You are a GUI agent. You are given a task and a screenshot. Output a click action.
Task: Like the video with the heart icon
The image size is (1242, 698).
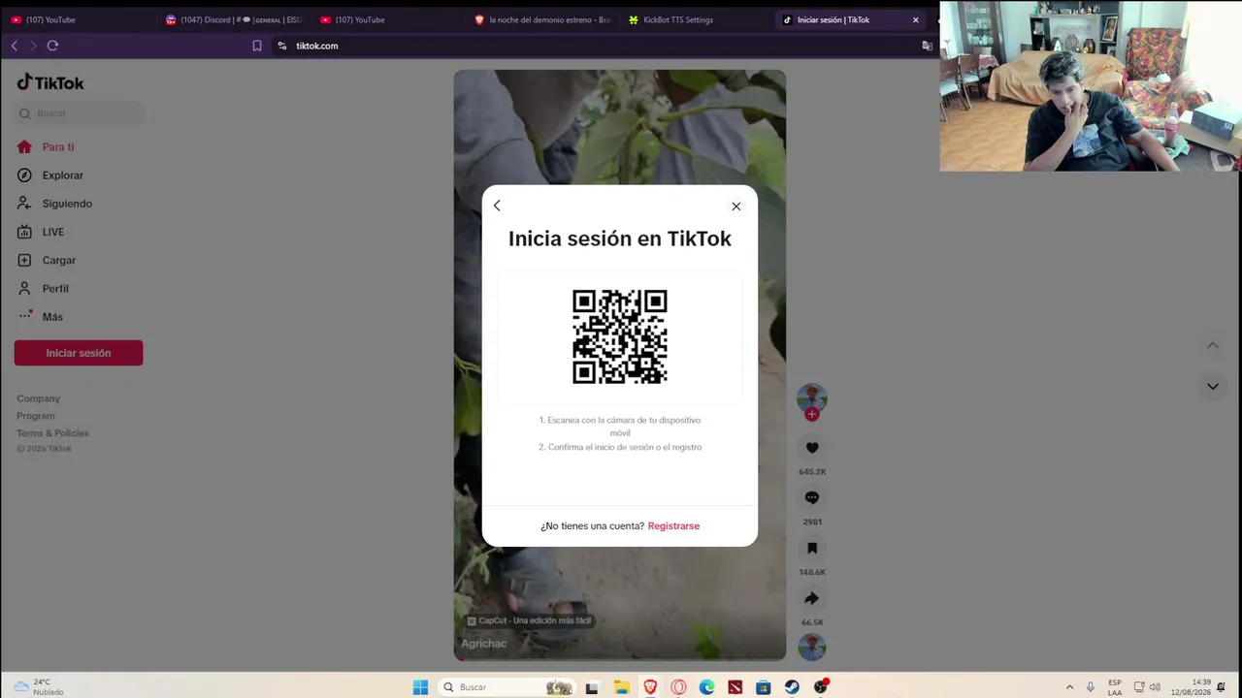(812, 448)
